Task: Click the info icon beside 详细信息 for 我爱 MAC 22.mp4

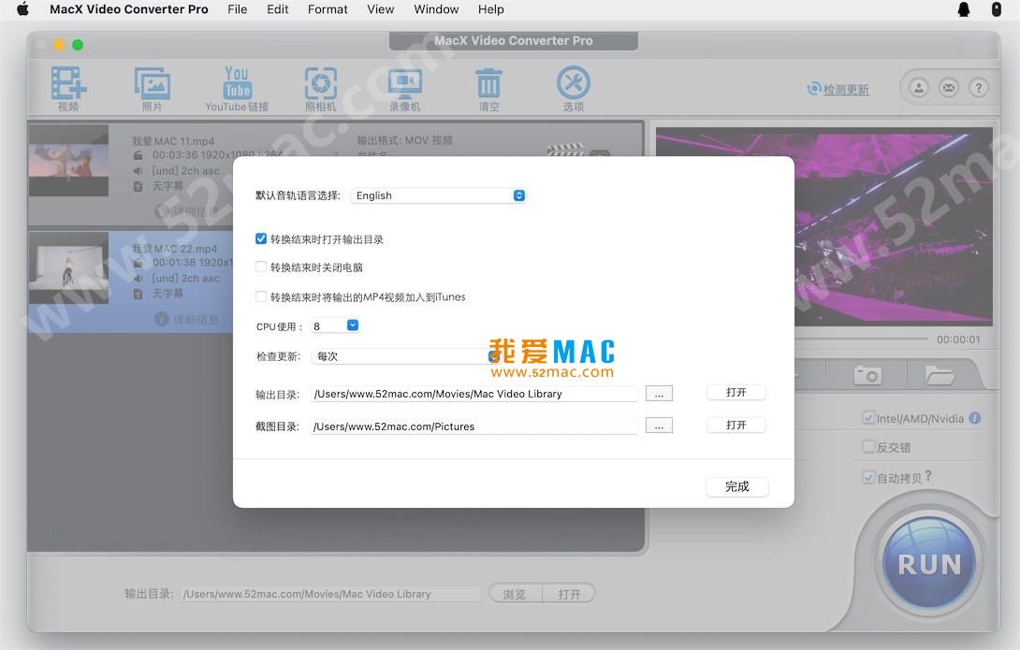Action: coord(161,319)
